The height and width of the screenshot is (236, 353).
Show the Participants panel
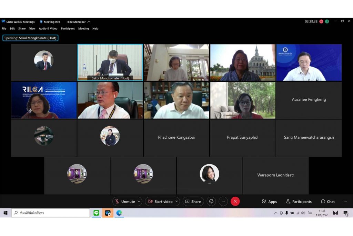click(x=299, y=201)
